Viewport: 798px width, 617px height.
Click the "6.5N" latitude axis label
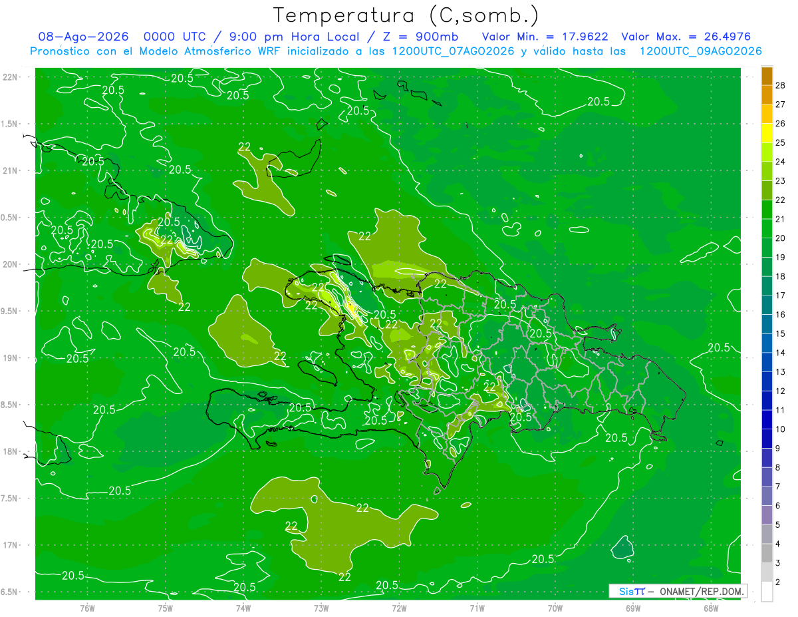[x=10, y=592]
